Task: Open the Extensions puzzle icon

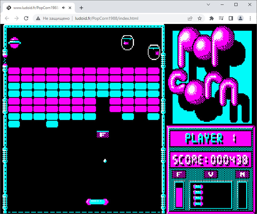Action: (212, 18)
